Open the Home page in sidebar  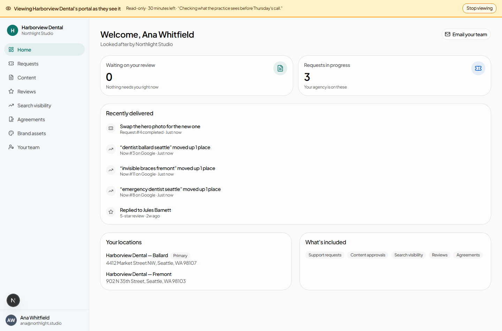tap(44, 49)
